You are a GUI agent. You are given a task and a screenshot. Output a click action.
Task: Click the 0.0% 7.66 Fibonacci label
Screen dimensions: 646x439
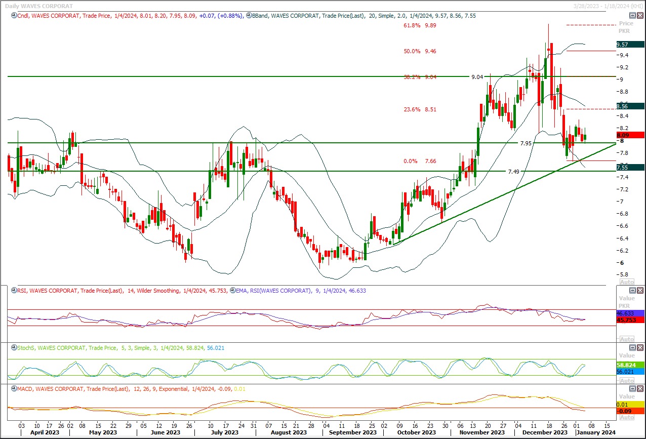tap(420, 161)
